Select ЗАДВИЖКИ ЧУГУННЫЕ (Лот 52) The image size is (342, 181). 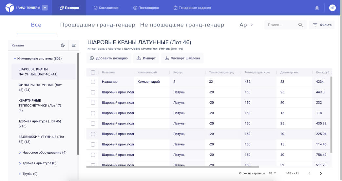[x=43, y=139]
